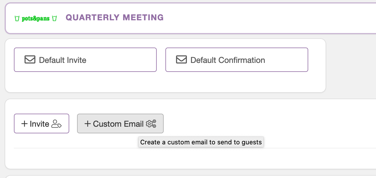This screenshot has width=376, height=178.
Task: Click blank area right of Custom Email button
Action: (x=269, y=124)
